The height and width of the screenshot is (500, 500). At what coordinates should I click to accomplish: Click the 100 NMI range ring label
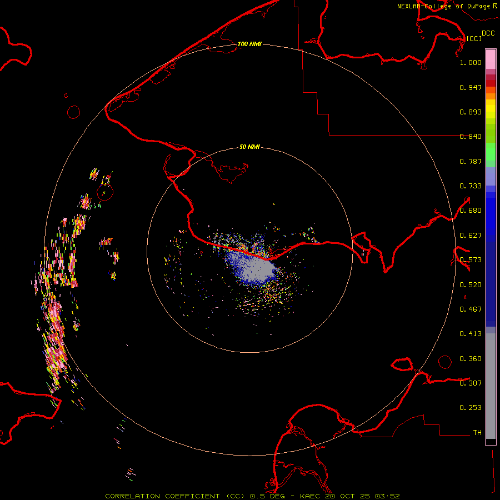[x=249, y=44]
